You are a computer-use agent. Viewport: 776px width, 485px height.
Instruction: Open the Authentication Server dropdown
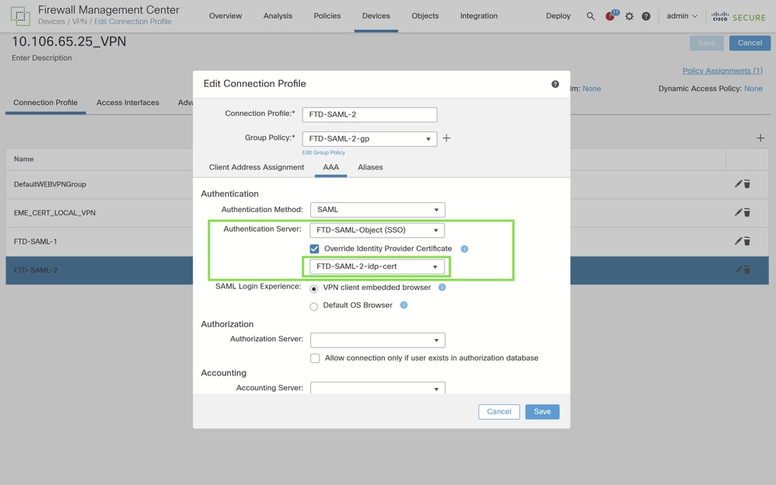pyautogui.click(x=377, y=230)
